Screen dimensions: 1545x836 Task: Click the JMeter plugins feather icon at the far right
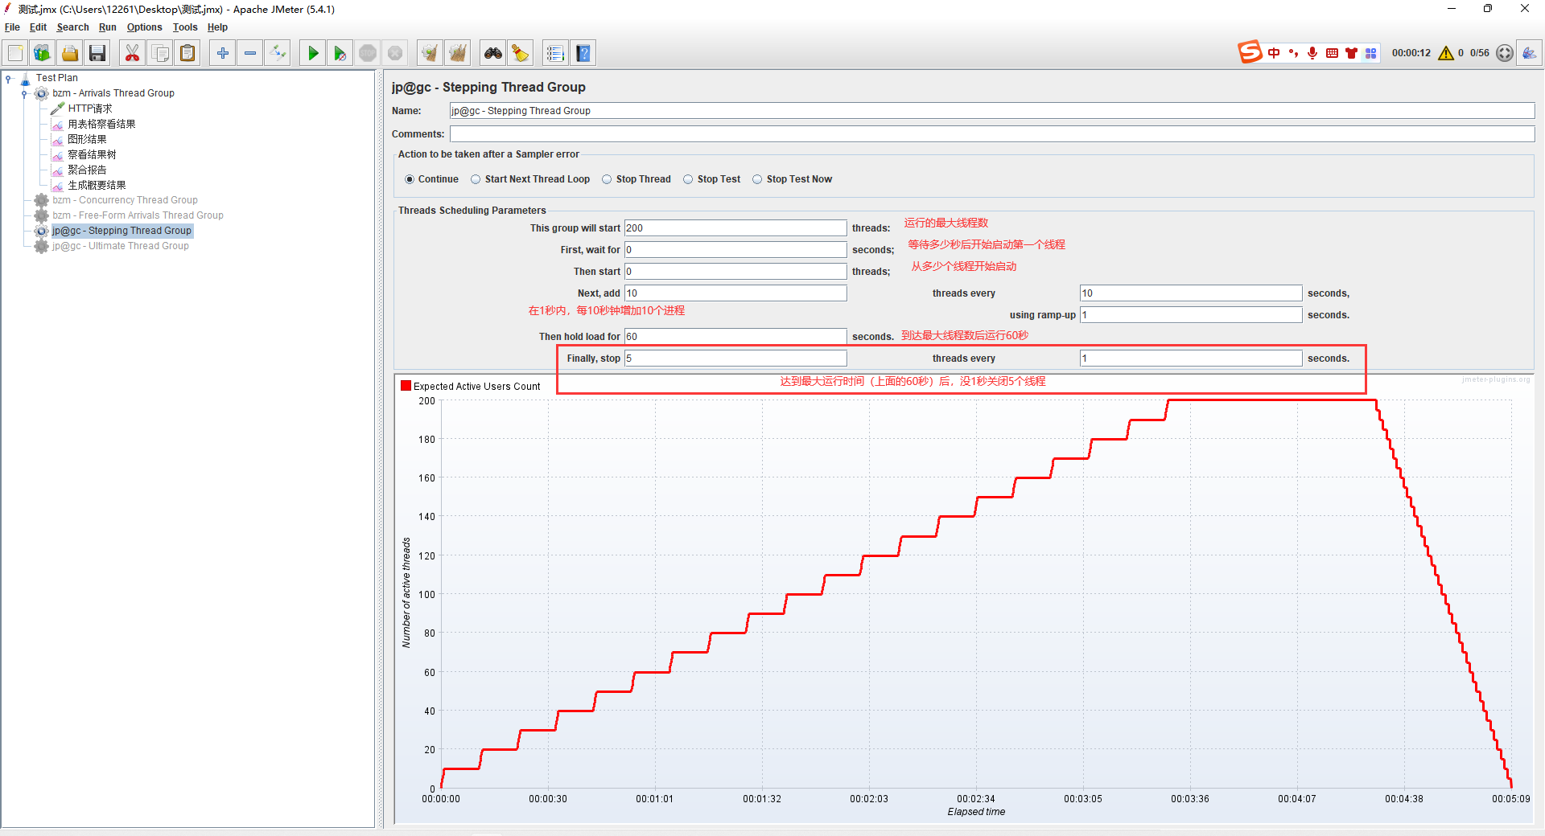tap(1530, 53)
